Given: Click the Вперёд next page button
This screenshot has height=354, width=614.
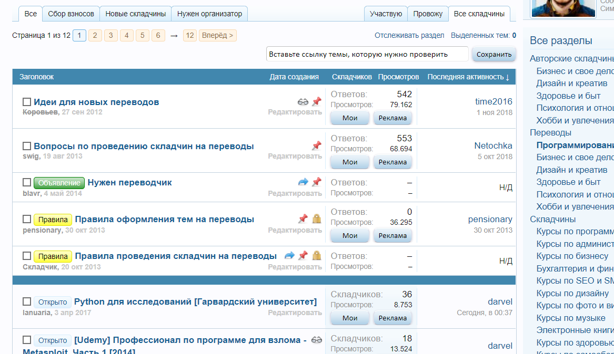Looking at the screenshot, I should 218,35.
